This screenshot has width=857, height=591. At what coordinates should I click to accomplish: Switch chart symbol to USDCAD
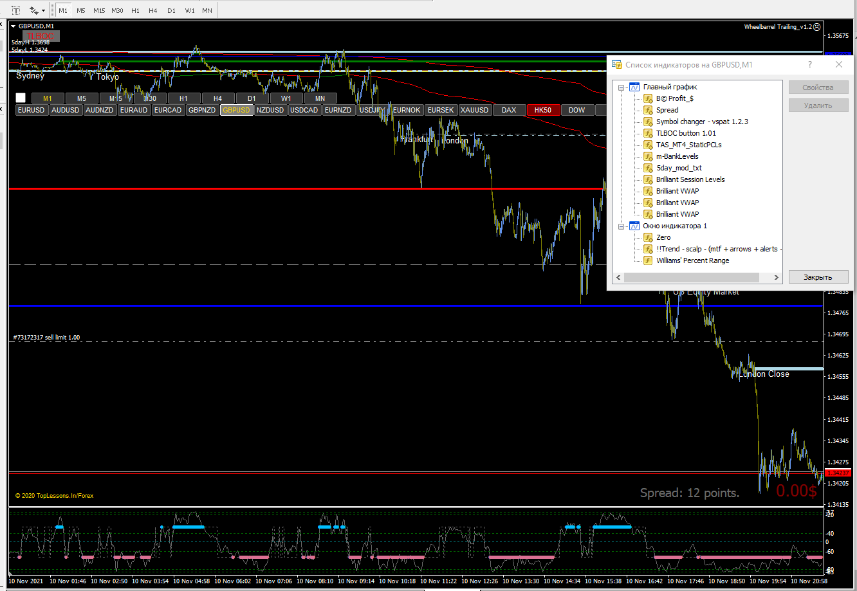click(304, 110)
